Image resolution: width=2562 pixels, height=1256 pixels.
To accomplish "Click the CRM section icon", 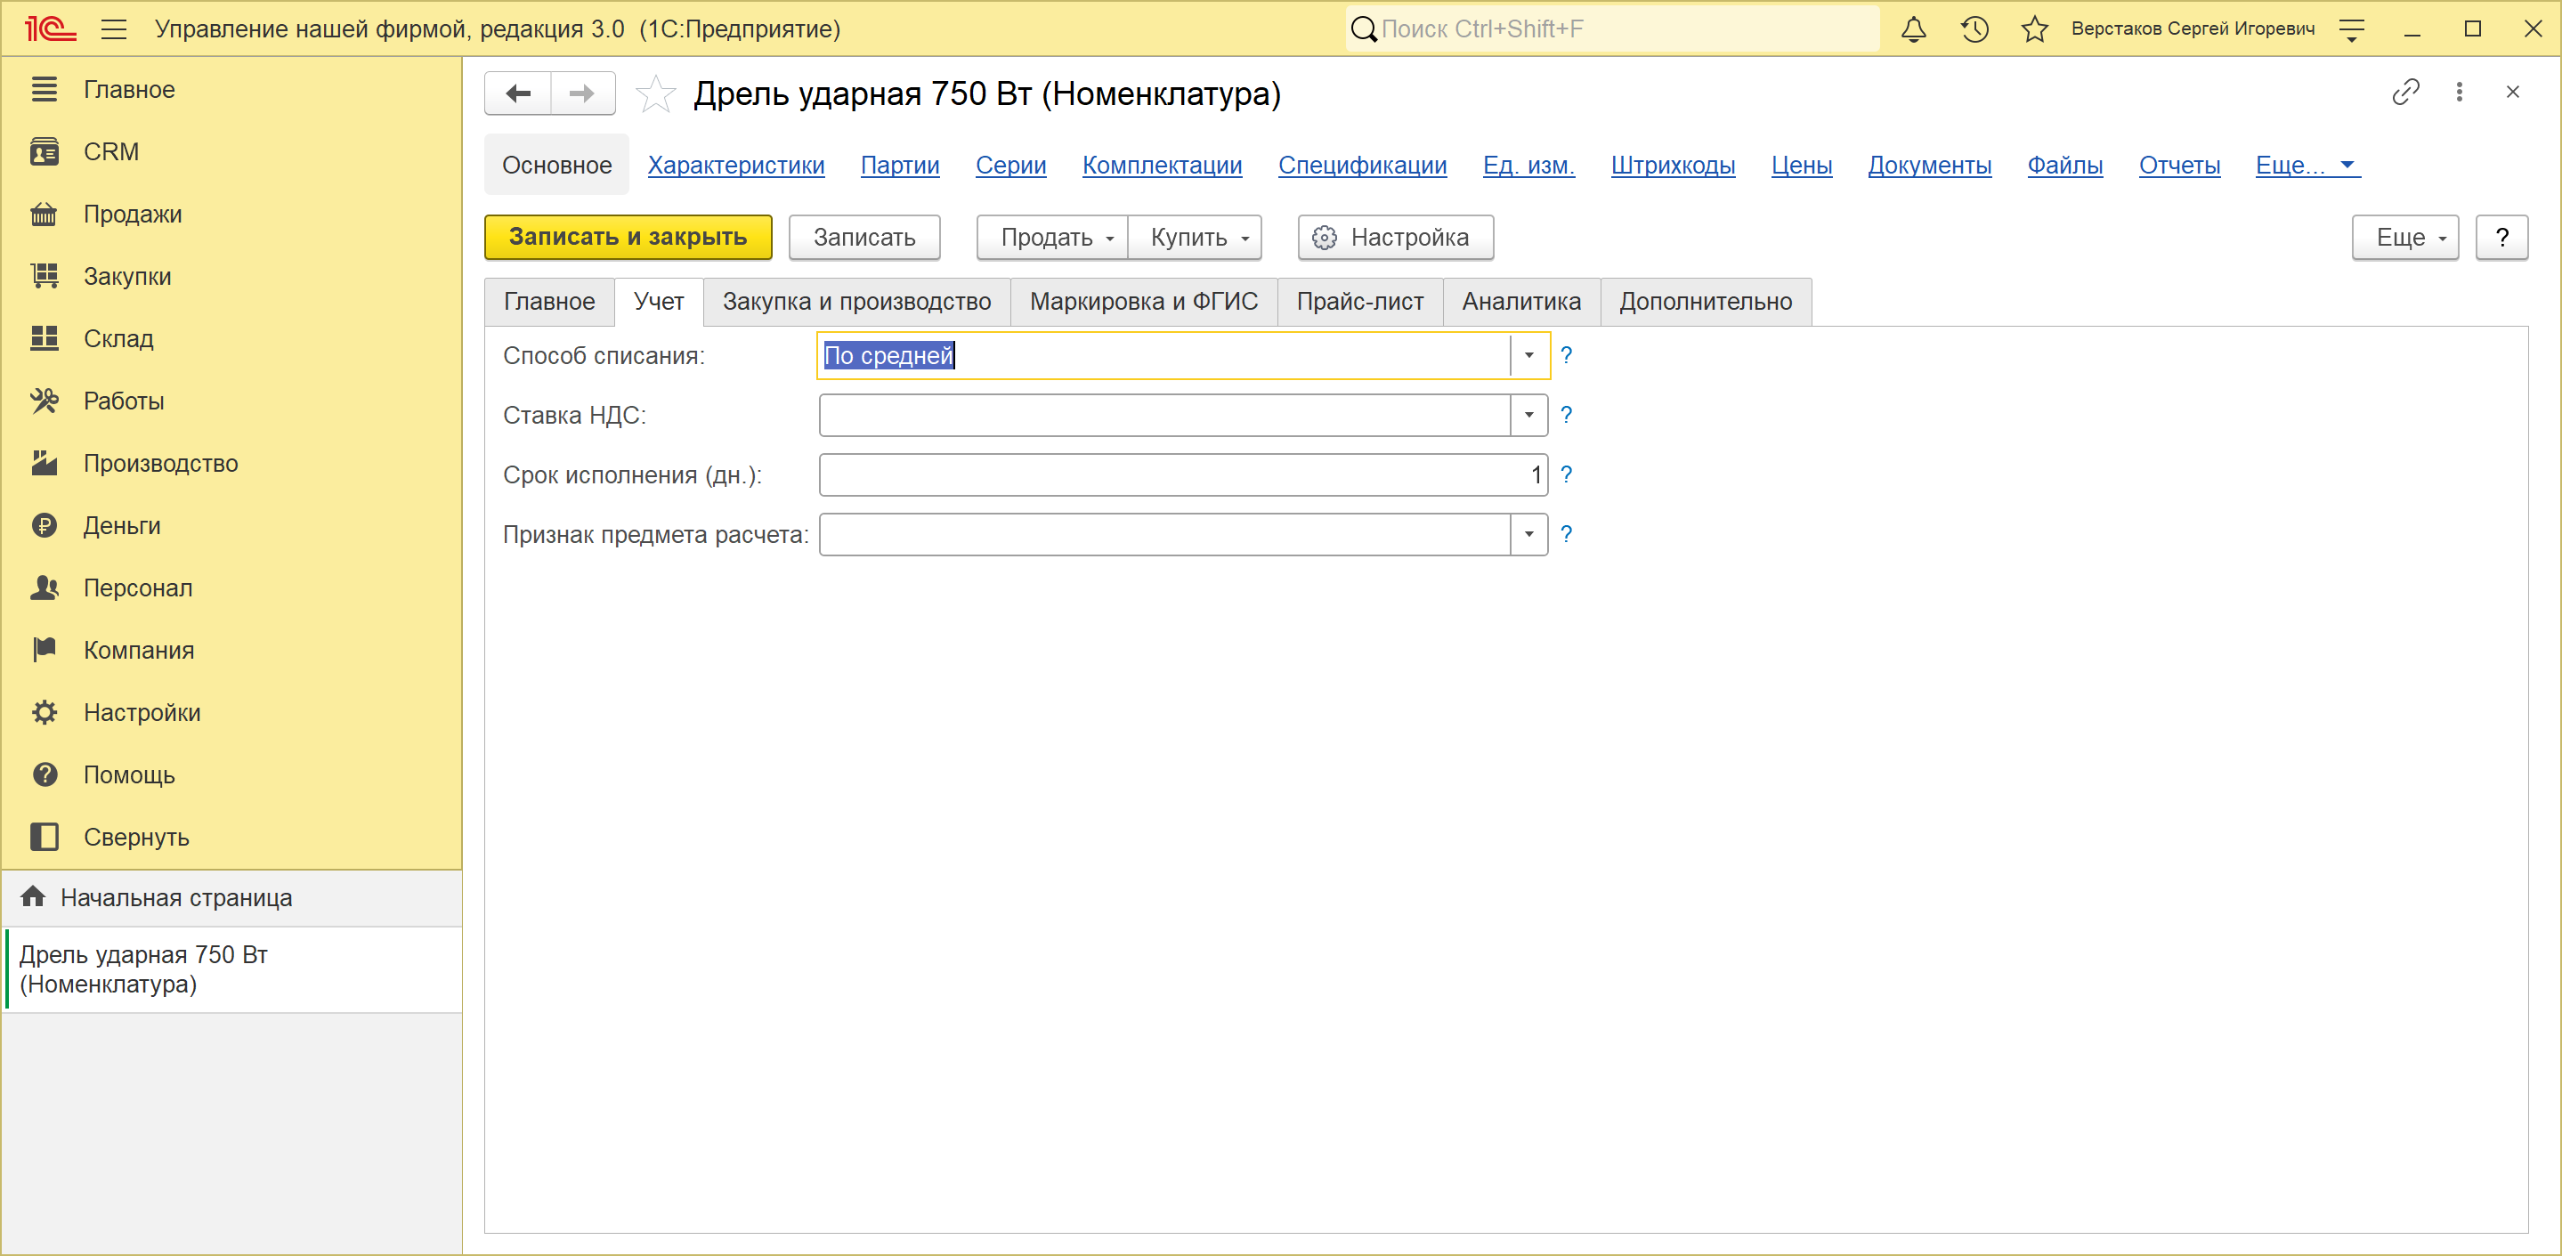I will pos(45,152).
